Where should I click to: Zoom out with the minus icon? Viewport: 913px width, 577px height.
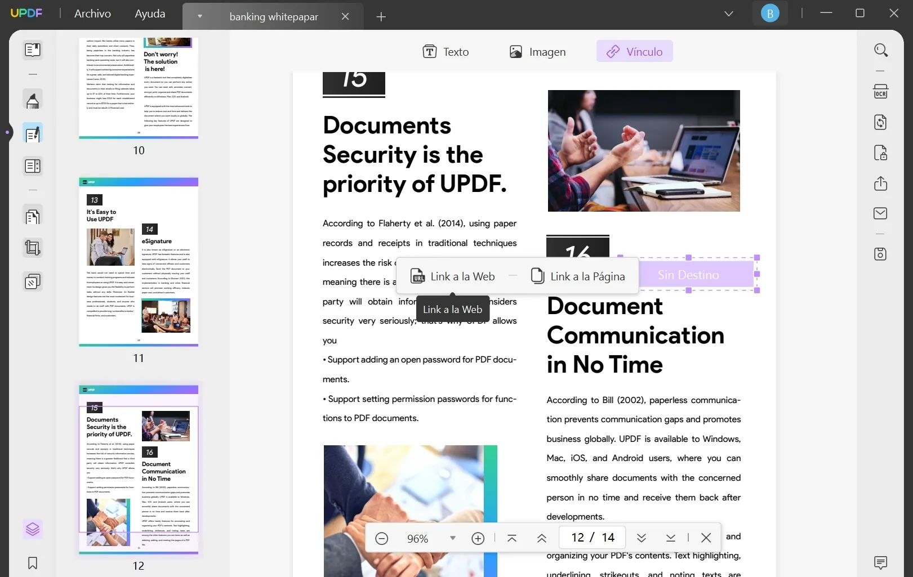coord(382,539)
